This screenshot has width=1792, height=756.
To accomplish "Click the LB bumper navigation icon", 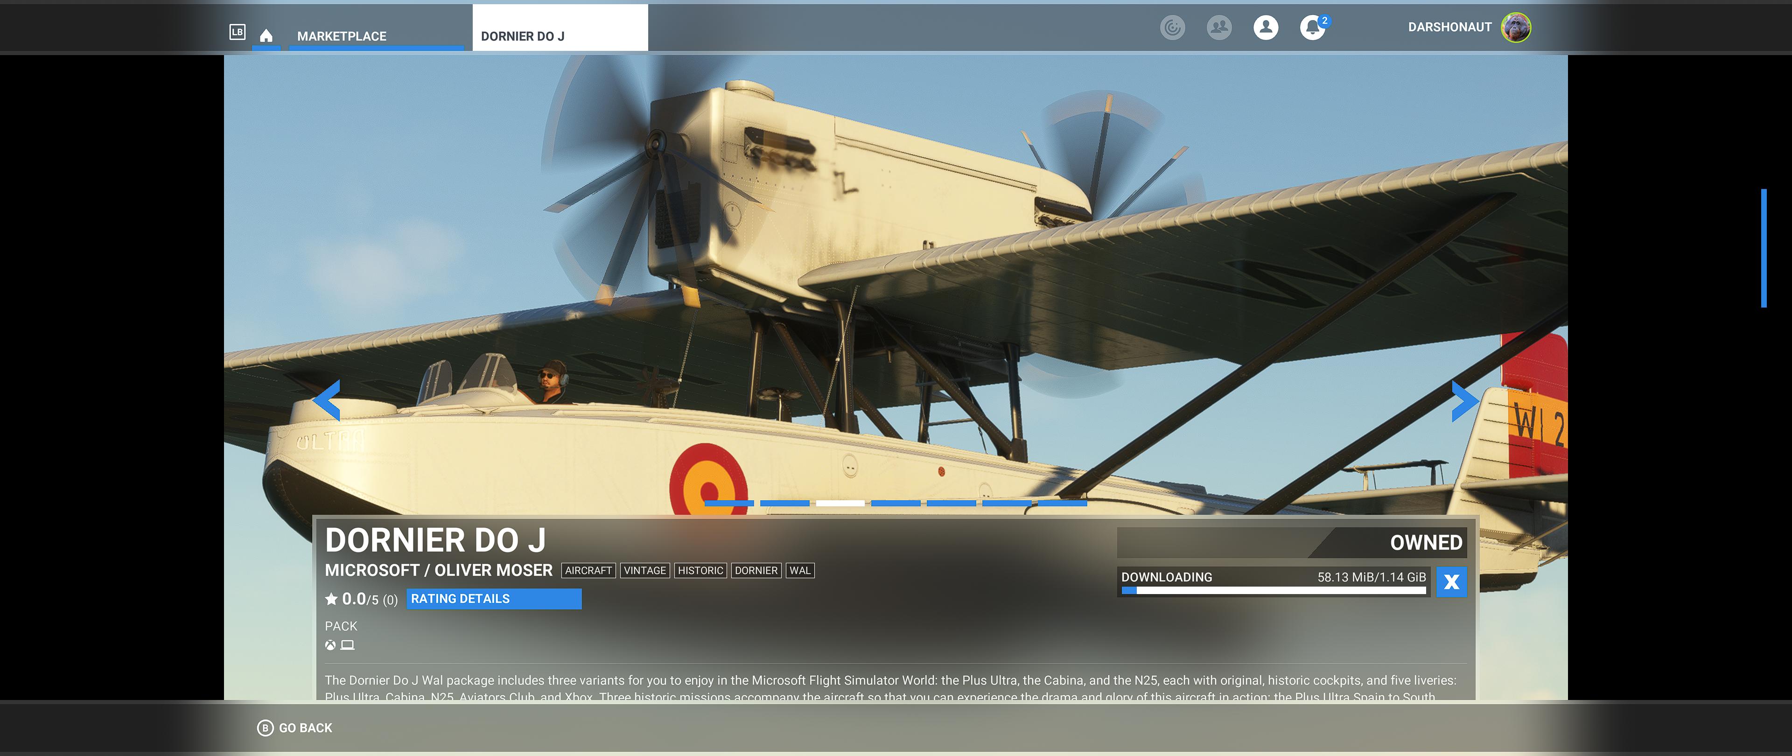I will tap(237, 32).
